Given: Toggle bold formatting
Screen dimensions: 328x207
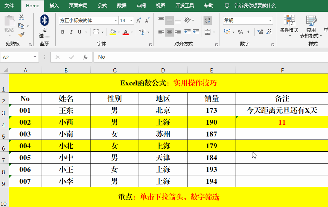Looking at the screenshot, I should tap(63, 32).
